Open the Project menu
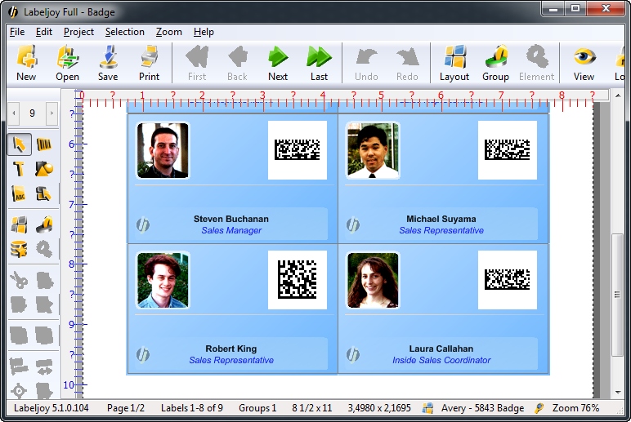631x422 pixels. [x=78, y=32]
